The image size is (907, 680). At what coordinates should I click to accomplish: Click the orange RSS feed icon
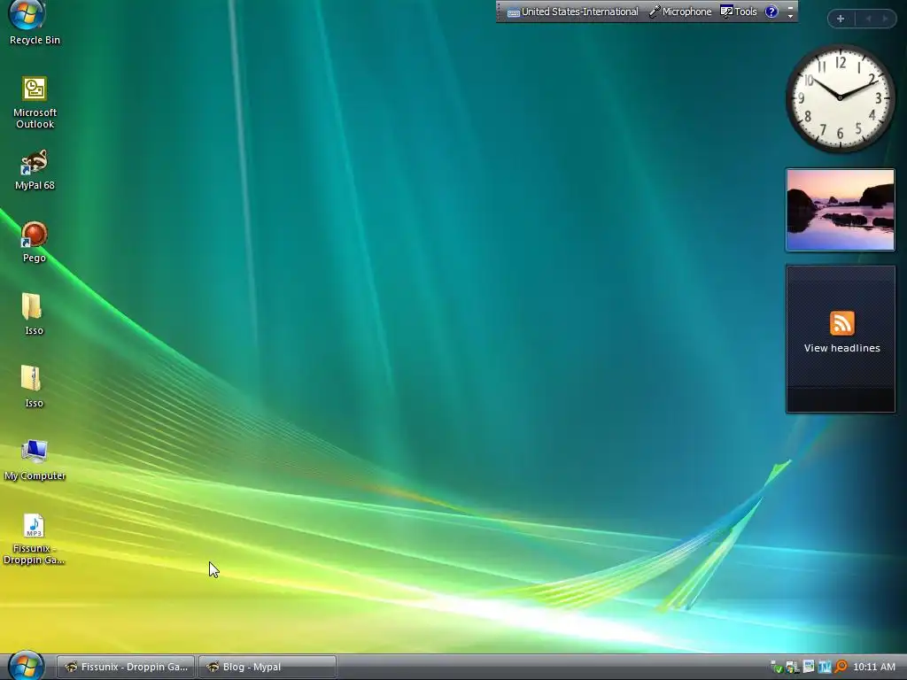click(841, 322)
